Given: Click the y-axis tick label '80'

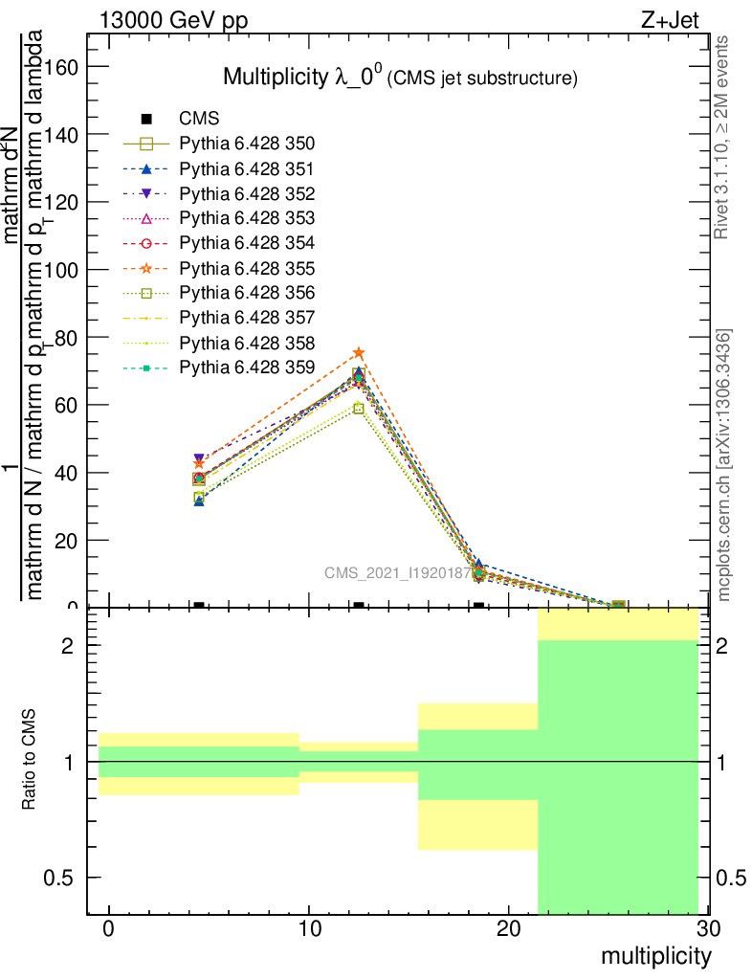Looking at the screenshot, I should click(x=67, y=338).
